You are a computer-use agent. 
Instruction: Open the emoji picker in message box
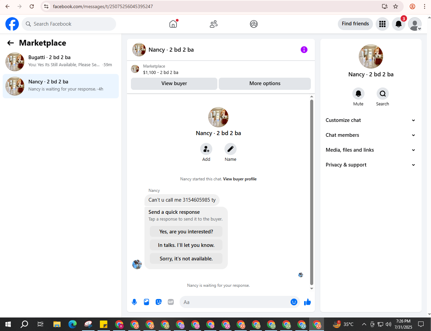(x=294, y=302)
